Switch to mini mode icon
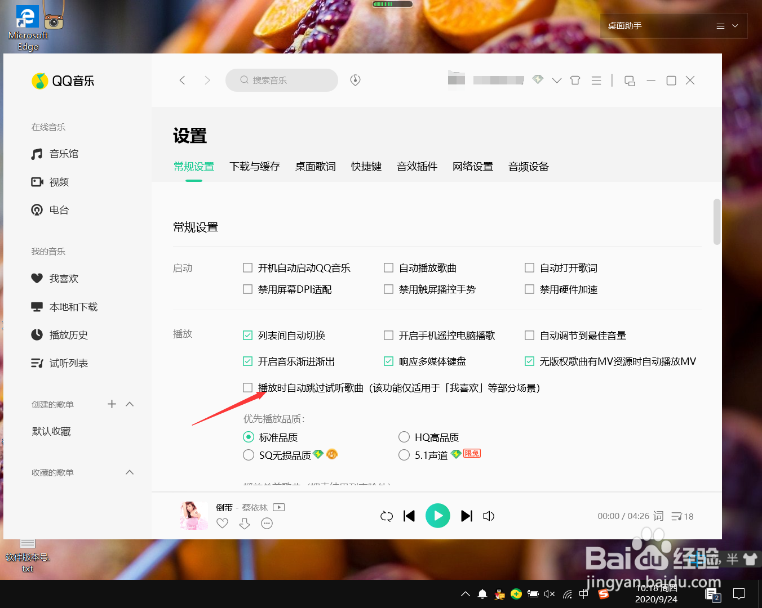The height and width of the screenshot is (608, 762). pyautogui.click(x=630, y=81)
